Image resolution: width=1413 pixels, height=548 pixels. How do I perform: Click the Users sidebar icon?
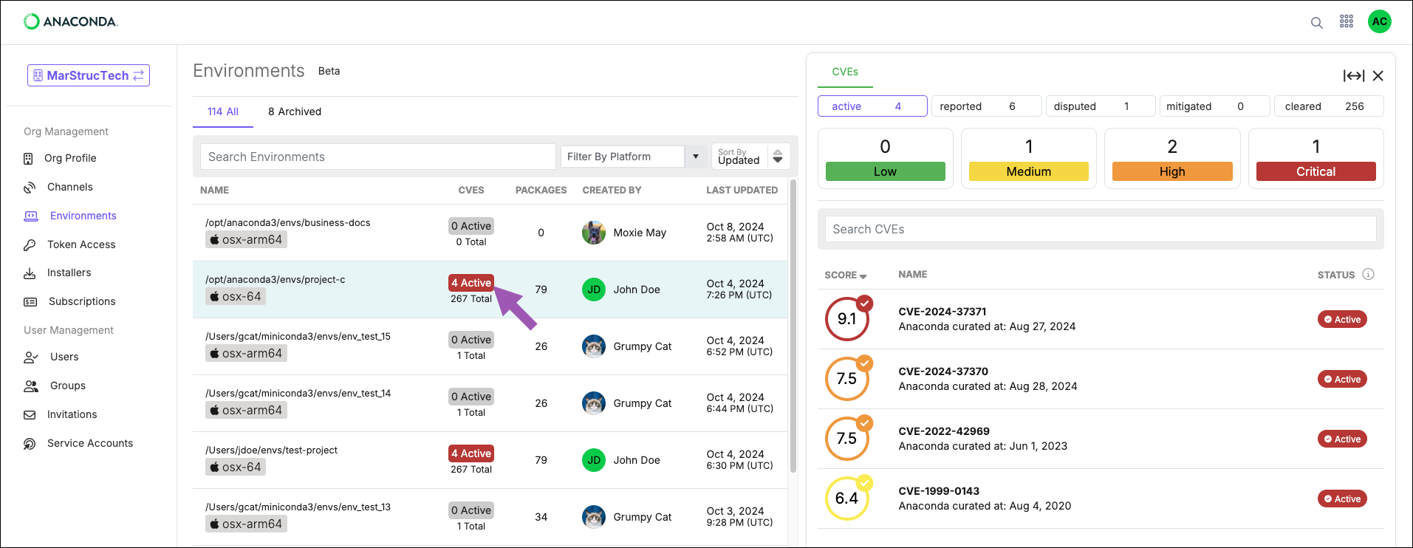tap(31, 357)
